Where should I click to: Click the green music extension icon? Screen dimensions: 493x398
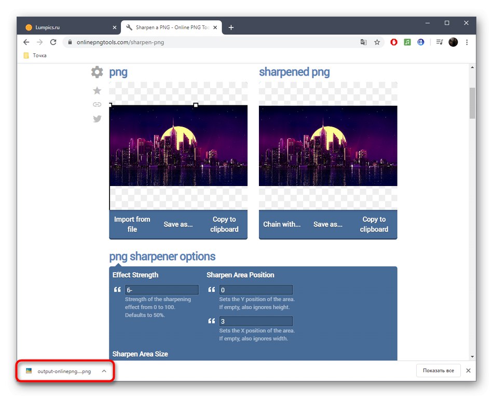407,42
